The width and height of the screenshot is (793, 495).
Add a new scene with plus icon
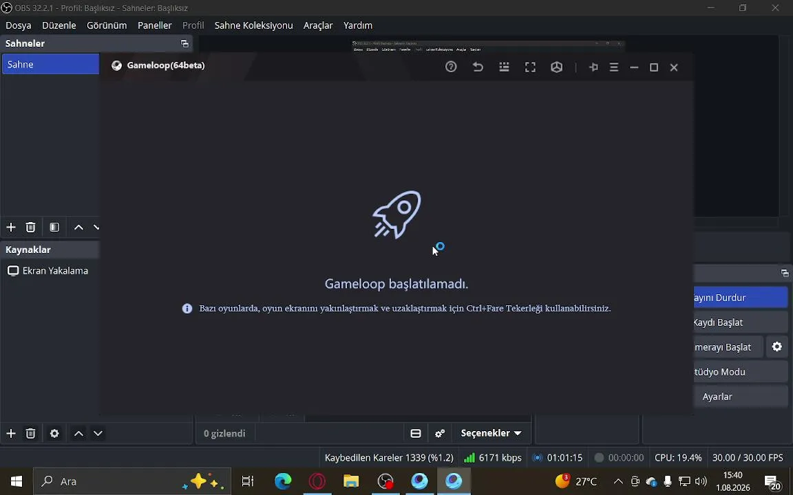click(10, 228)
